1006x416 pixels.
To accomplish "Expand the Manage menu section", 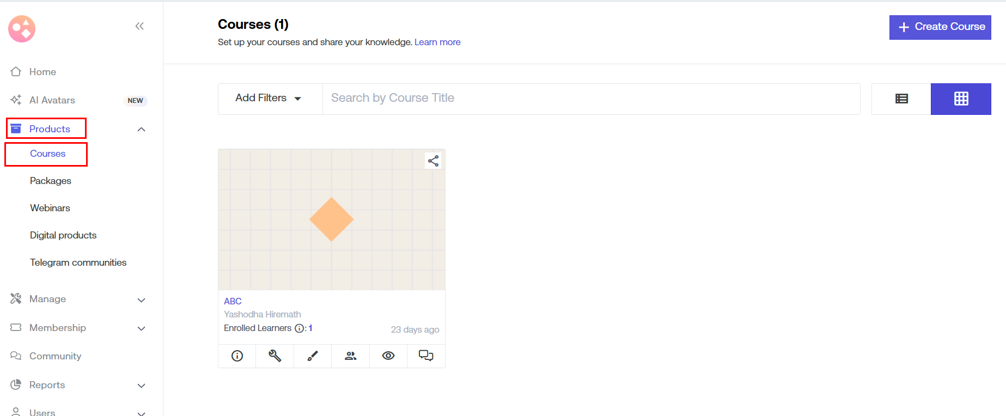I will [x=141, y=300].
